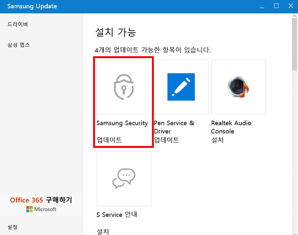Viewport: 298px width, 235px height.
Task: Maximize the Samsung Update window
Action: click(276, 6)
